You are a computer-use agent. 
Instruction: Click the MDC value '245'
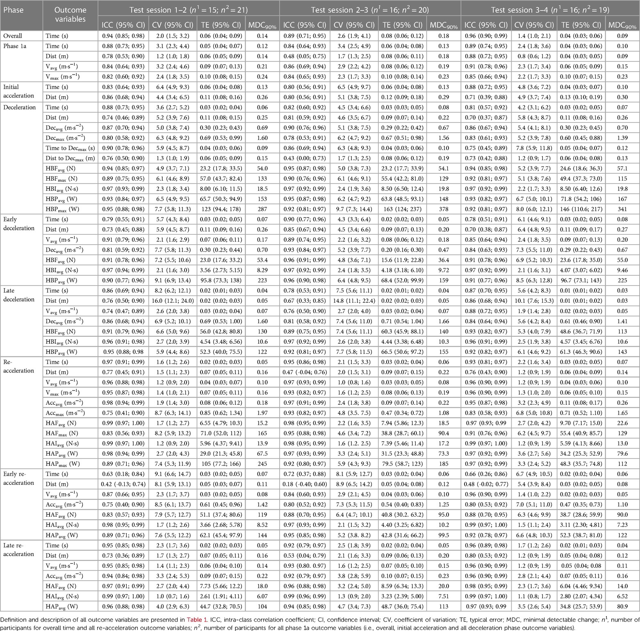[262, 464]
